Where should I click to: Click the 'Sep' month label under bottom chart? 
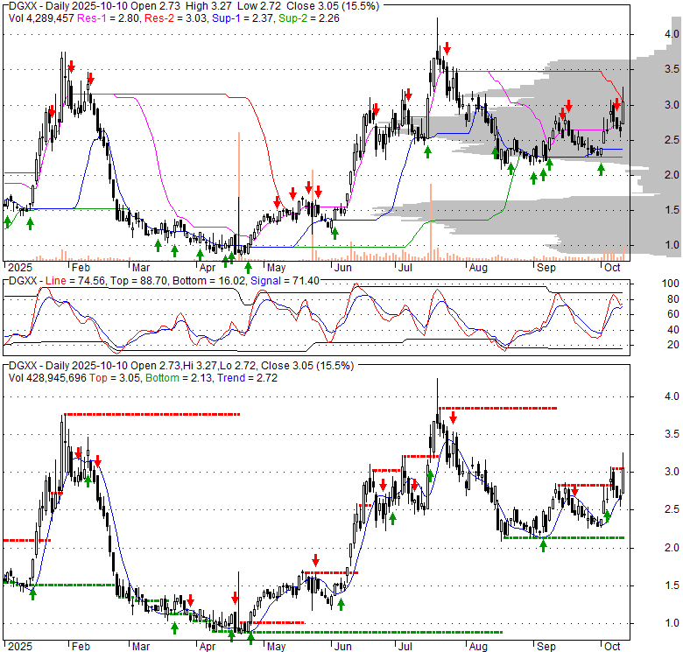point(546,647)
